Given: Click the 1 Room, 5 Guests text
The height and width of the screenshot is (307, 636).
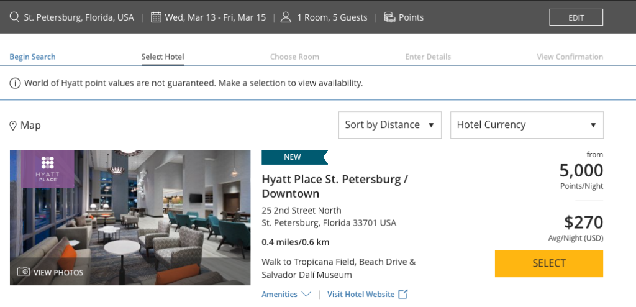Looking at the screenshot, I should point(332,17).
